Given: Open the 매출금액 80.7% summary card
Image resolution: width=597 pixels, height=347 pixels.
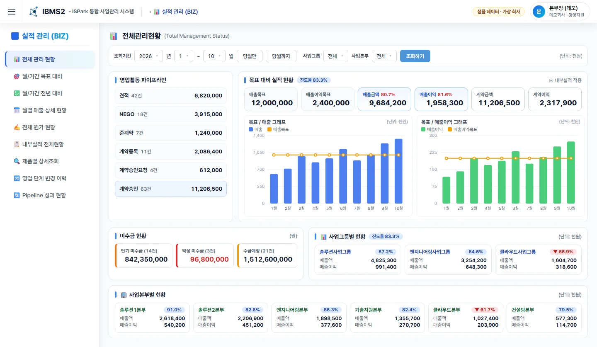Looking at the screenshot, I should (384, 99).
